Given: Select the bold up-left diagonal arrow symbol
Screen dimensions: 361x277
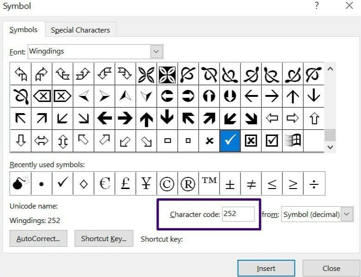Looking at the screenshot, I should coord(188,118).
